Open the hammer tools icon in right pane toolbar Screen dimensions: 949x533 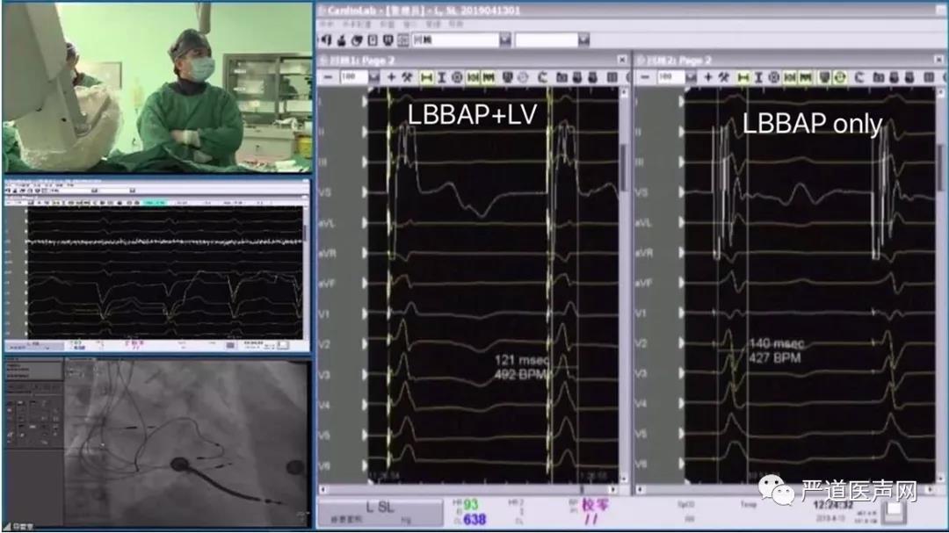(723, 78)
